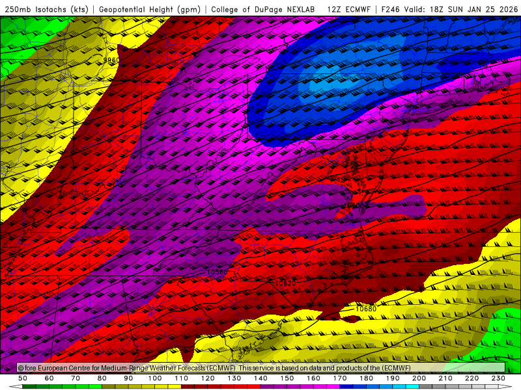The width and height of the screenshot is (521, 390).
Task: Pick the cyan swatch just before 200
Action: pyautogui.click(x=413, y=387)
